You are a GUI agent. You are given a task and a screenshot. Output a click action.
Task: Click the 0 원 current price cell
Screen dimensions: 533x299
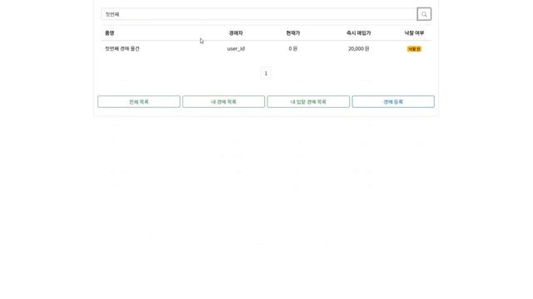point(292,49)
